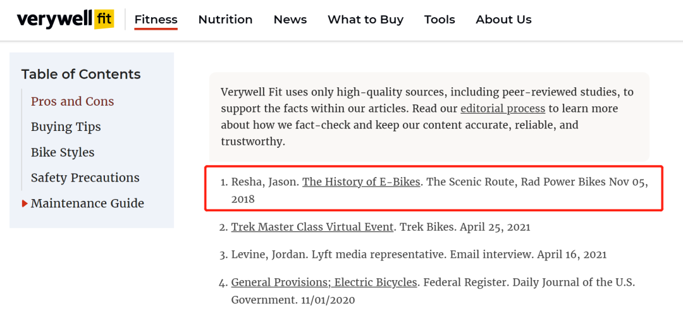683x330 pixels.
Task: Jump to Bike Styles section
Action: [x=63, y=152]
